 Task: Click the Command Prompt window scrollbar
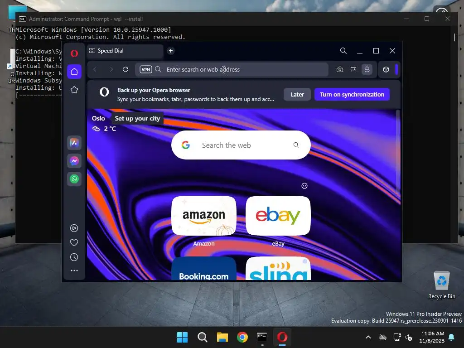pyautogui.click(x=454, y=38)
